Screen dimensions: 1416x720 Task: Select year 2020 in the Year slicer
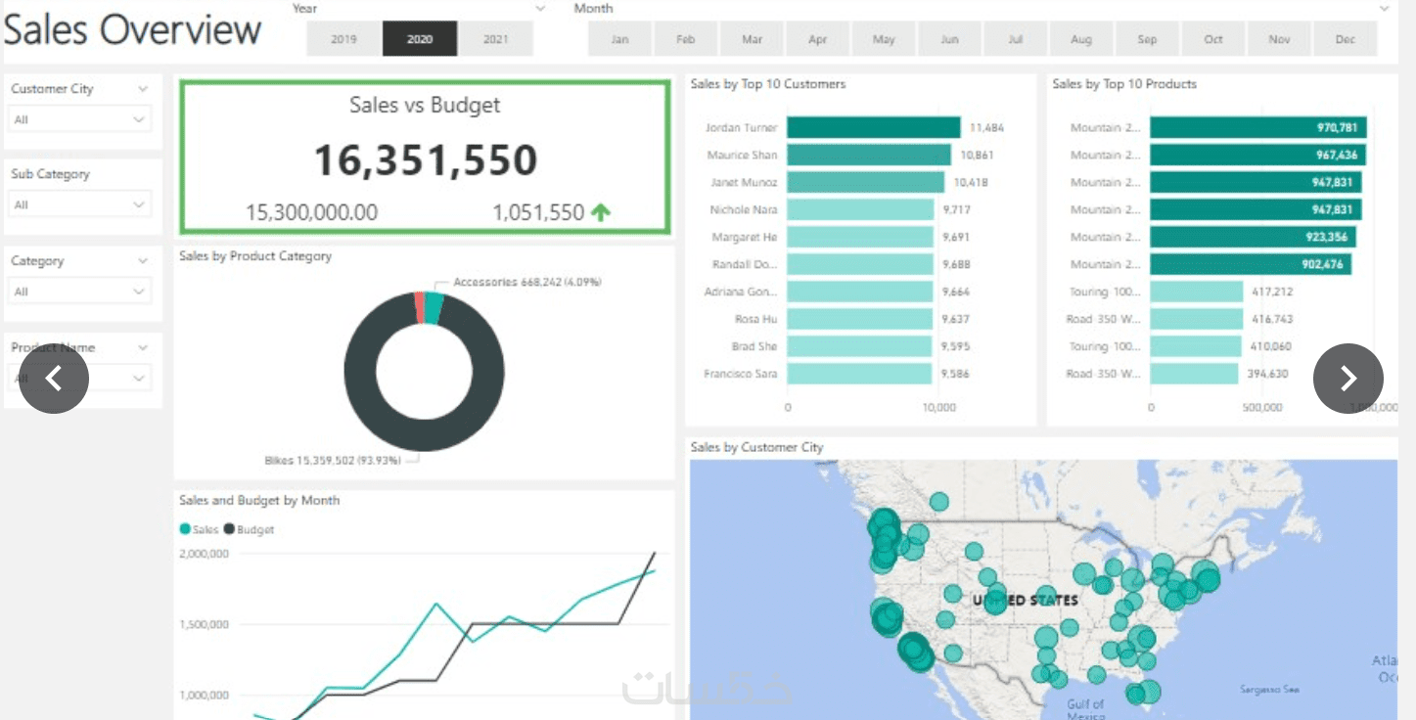coord(420,39)
